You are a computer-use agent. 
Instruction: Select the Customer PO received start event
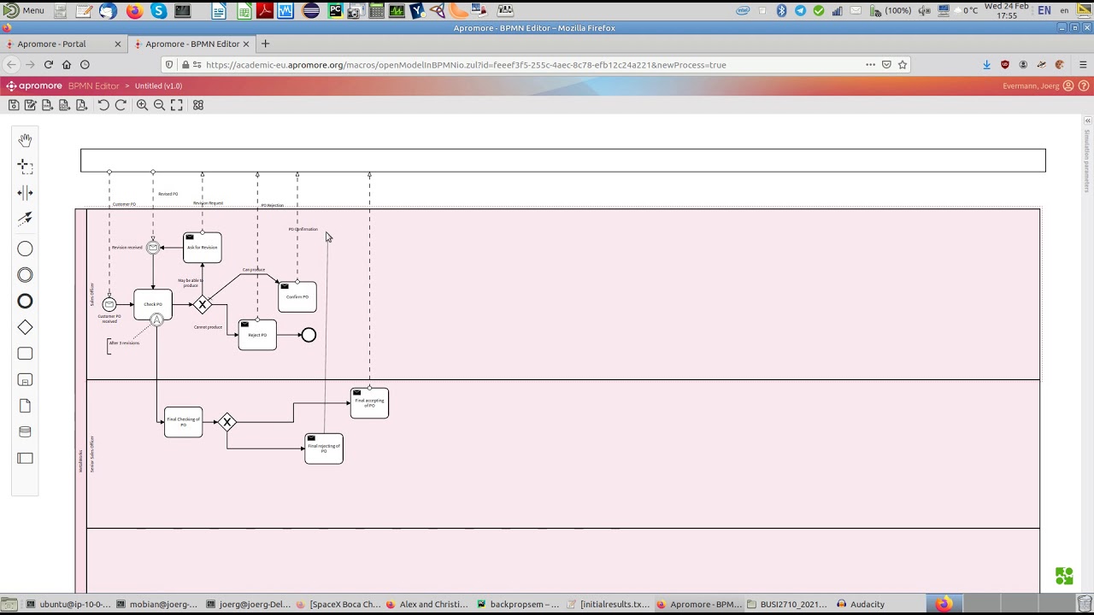pos(109,304)
